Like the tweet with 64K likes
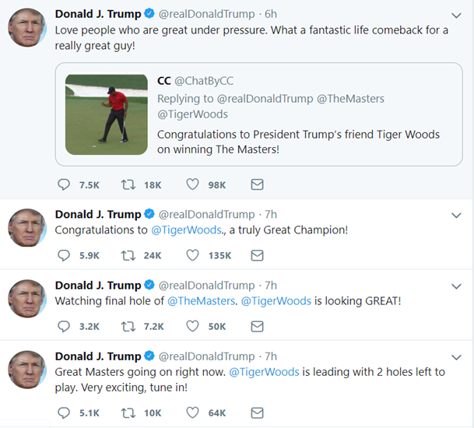Viewport: 474px width, 428px height. point(192,412)
